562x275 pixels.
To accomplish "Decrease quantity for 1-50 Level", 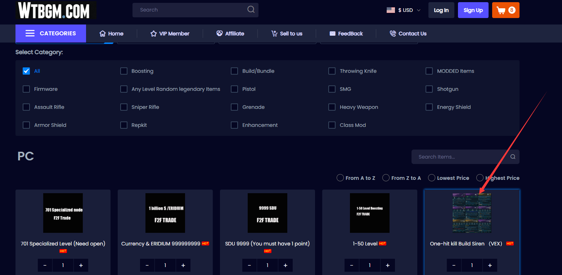I will (352, 265).
